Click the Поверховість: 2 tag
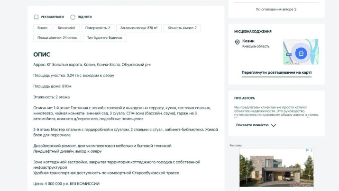 (x=98, y=28)
